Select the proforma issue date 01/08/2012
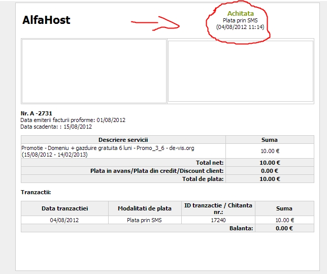The height and width of the screenshot is (274, 327). coord(111,120)
